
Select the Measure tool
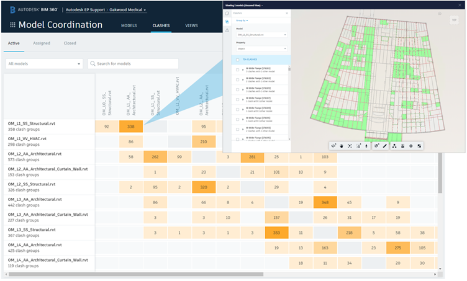385,146
